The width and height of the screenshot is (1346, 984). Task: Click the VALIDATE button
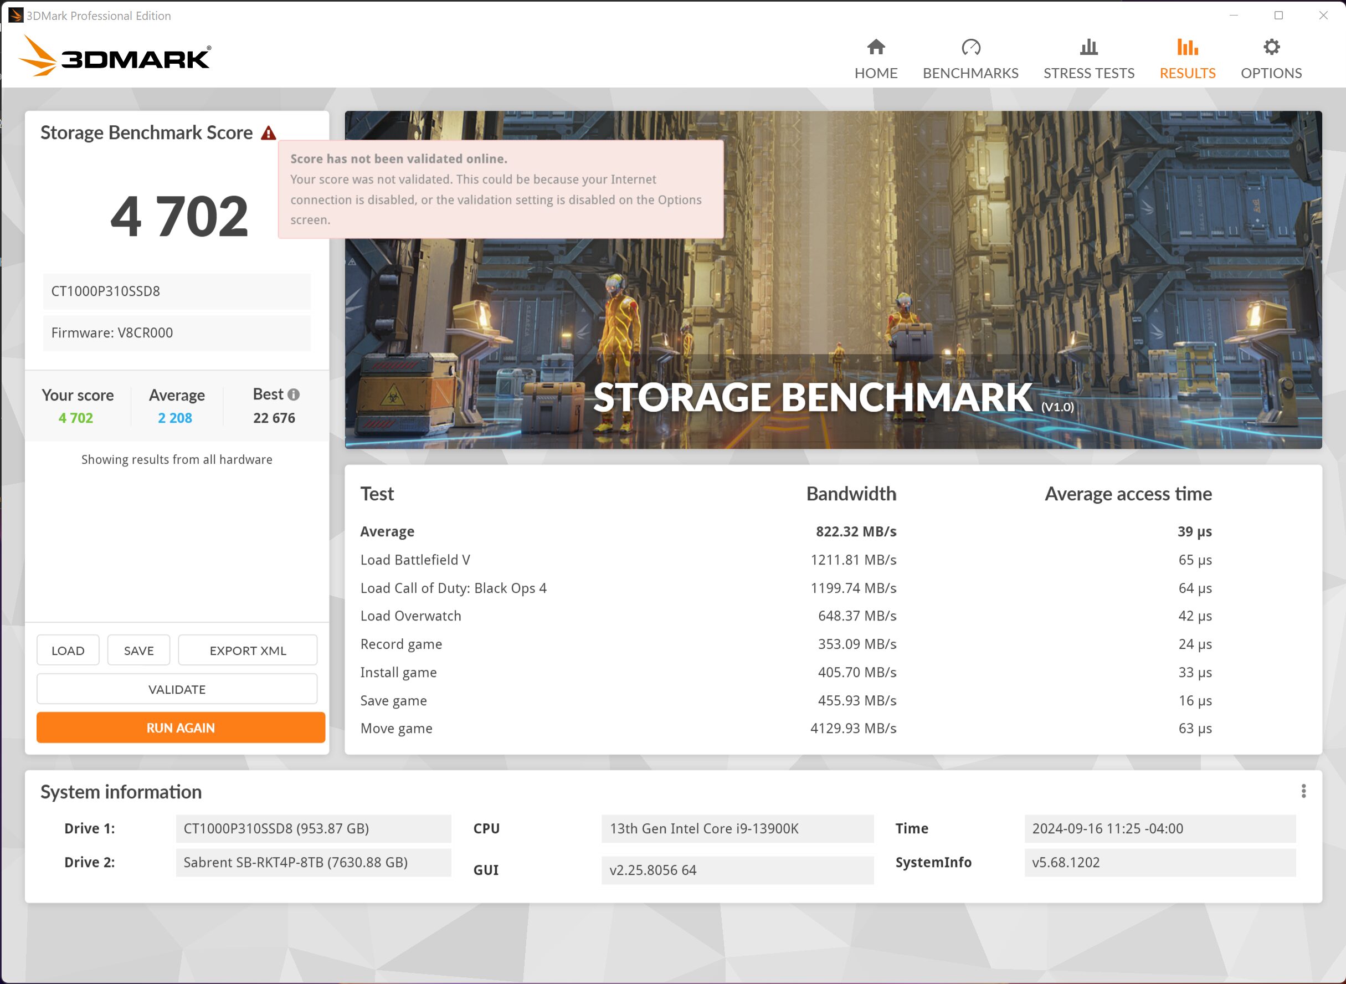[177, 689]
